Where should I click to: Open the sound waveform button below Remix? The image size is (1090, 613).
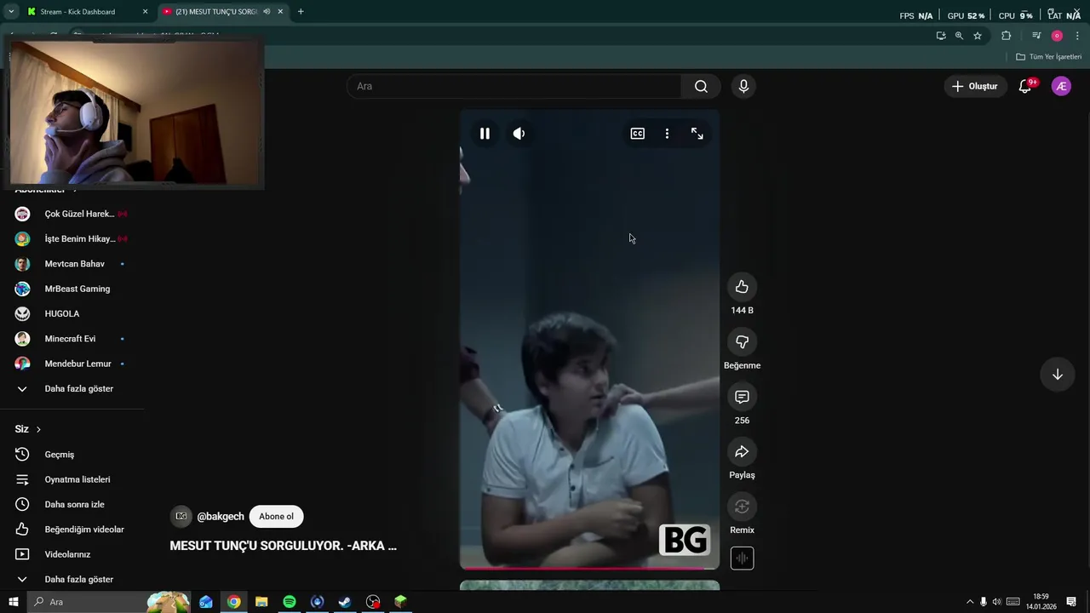coord(742,559)
